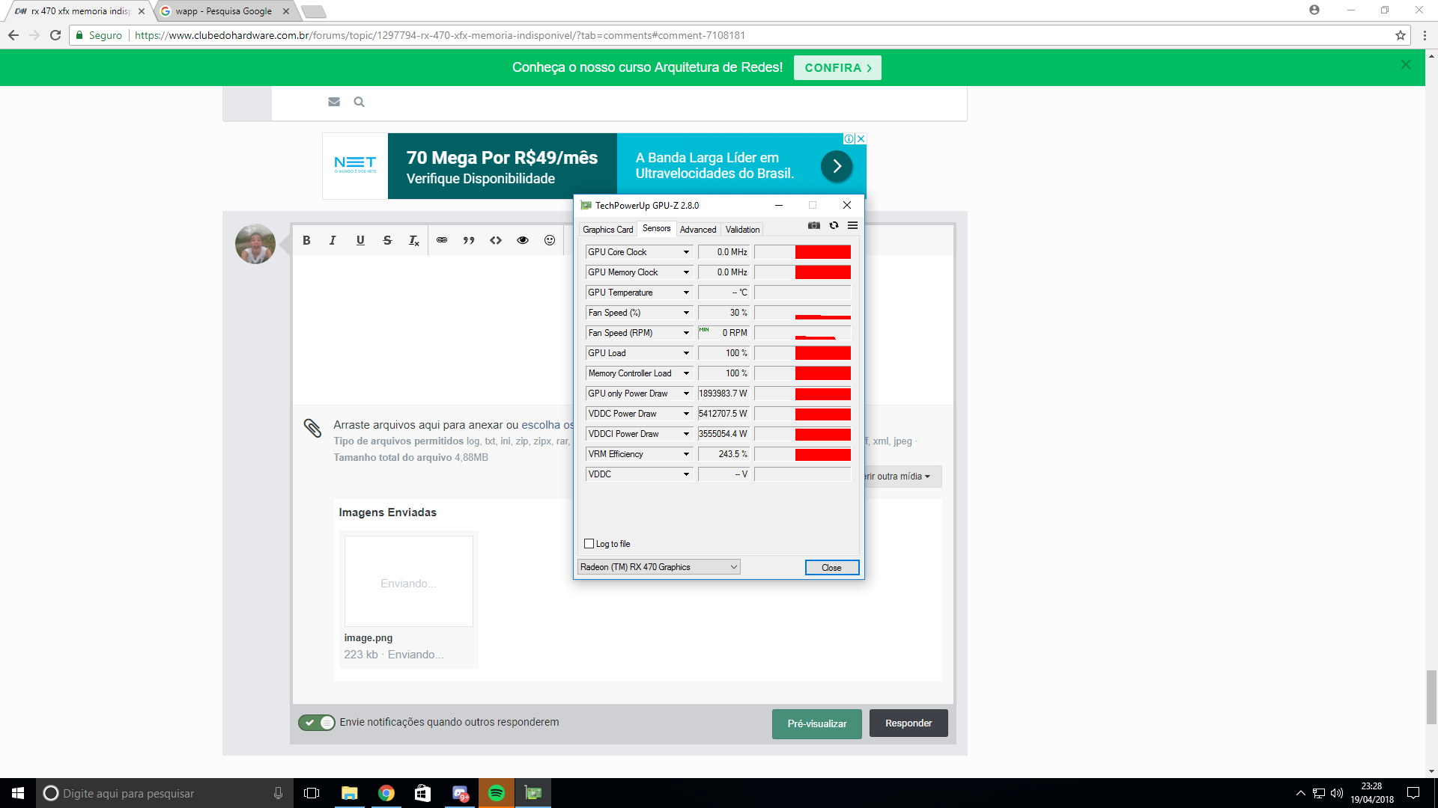Open the GPU Core Clock sensor dropdown

[686, 252]
